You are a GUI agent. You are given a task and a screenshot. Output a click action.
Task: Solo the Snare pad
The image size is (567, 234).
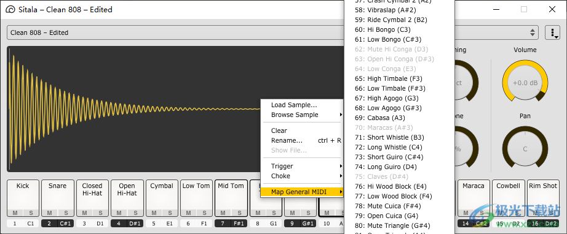(x=65, y=213)
